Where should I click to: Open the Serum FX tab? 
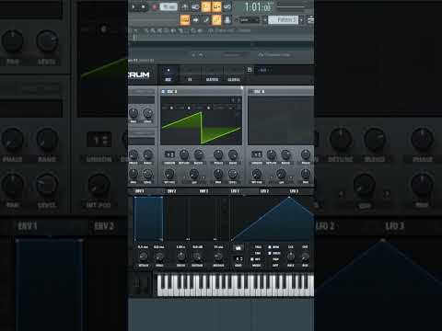tap(190, 74)
